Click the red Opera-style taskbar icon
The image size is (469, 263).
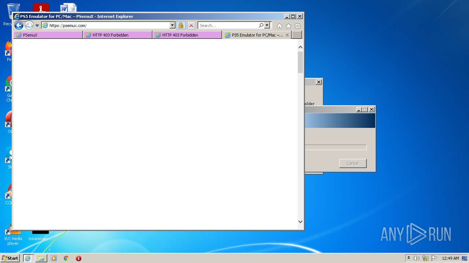[78, 258]
